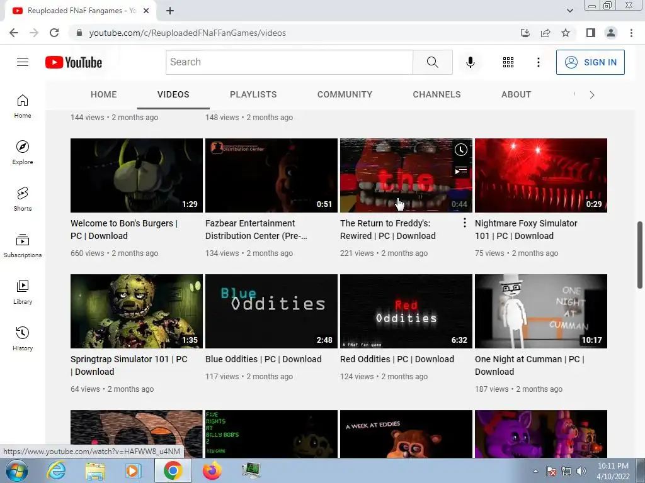645x483 pixels.
Task: Open Nightmare Foxy Simulator 101 title
Action: click(x=526, y=230)
